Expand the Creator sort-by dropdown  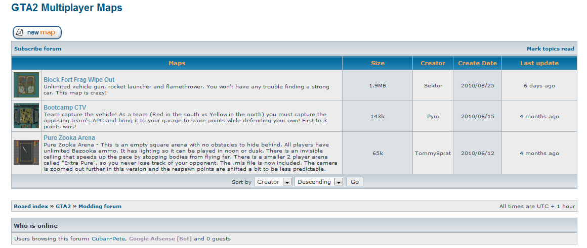(x=273, y=182)
